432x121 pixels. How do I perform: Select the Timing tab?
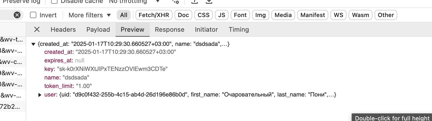(x=239, y=30)
